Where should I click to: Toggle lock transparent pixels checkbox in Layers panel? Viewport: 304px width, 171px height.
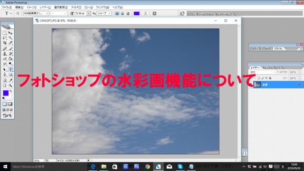258,78
